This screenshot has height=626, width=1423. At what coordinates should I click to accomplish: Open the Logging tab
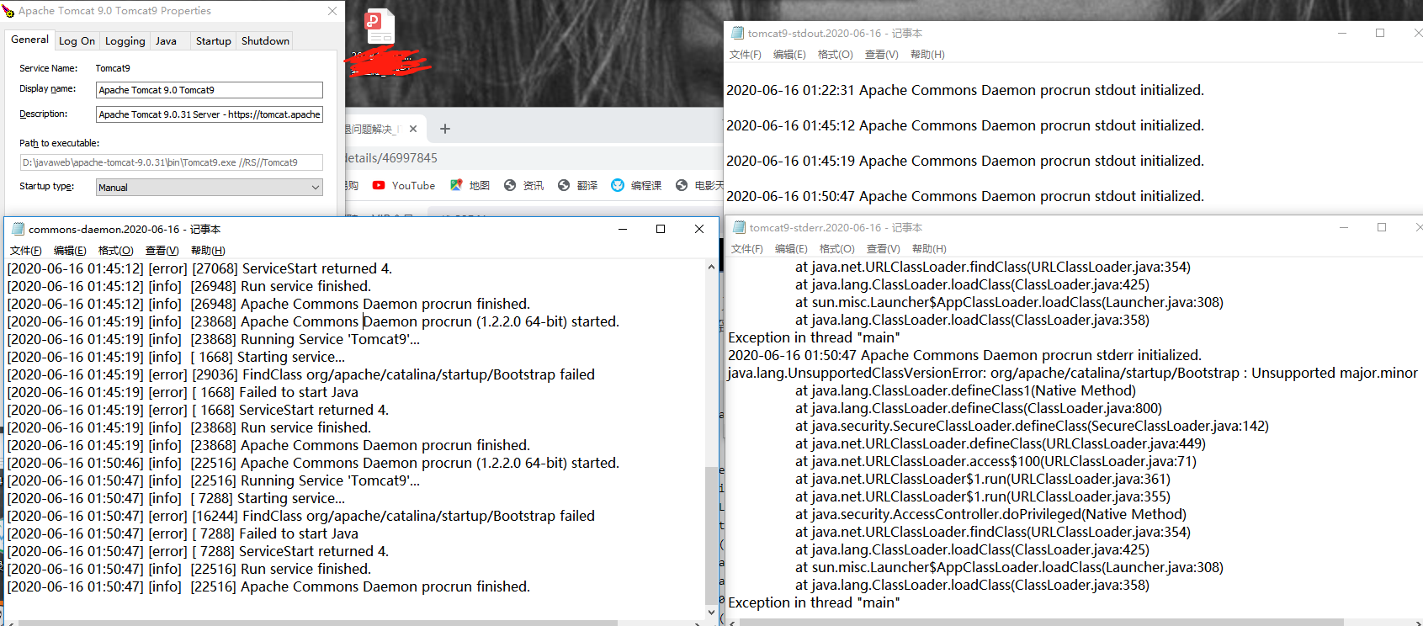coord(125,40)
